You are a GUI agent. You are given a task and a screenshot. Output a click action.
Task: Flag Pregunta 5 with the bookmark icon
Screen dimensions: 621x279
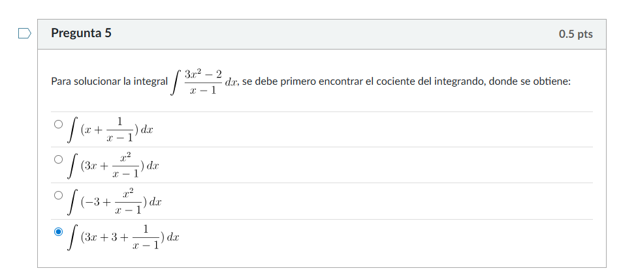(x=24, y=33)
